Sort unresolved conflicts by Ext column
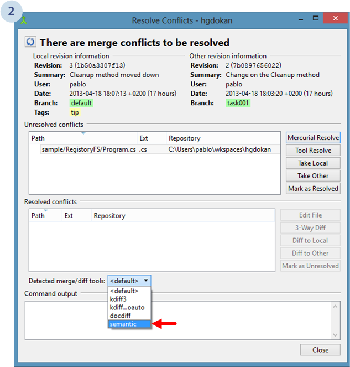 point(152,138)
